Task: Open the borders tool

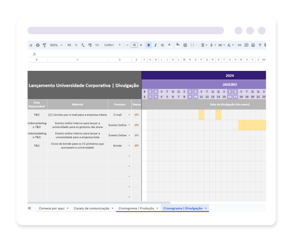Action: click(185, 45)
